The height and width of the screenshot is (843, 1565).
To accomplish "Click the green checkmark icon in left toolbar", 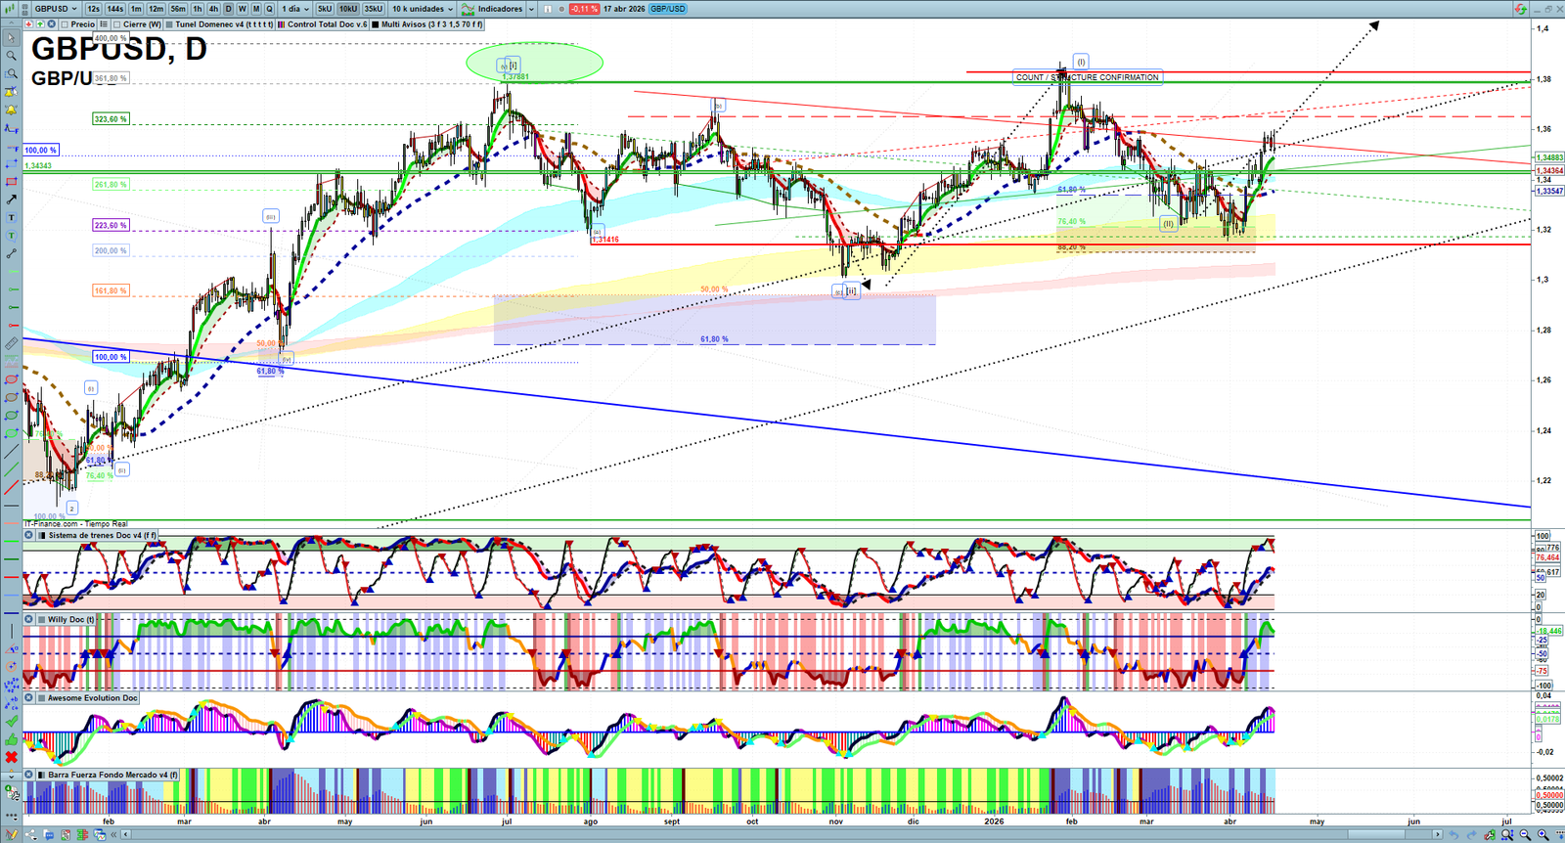I will pyautogui.click(x=11, y=721).
